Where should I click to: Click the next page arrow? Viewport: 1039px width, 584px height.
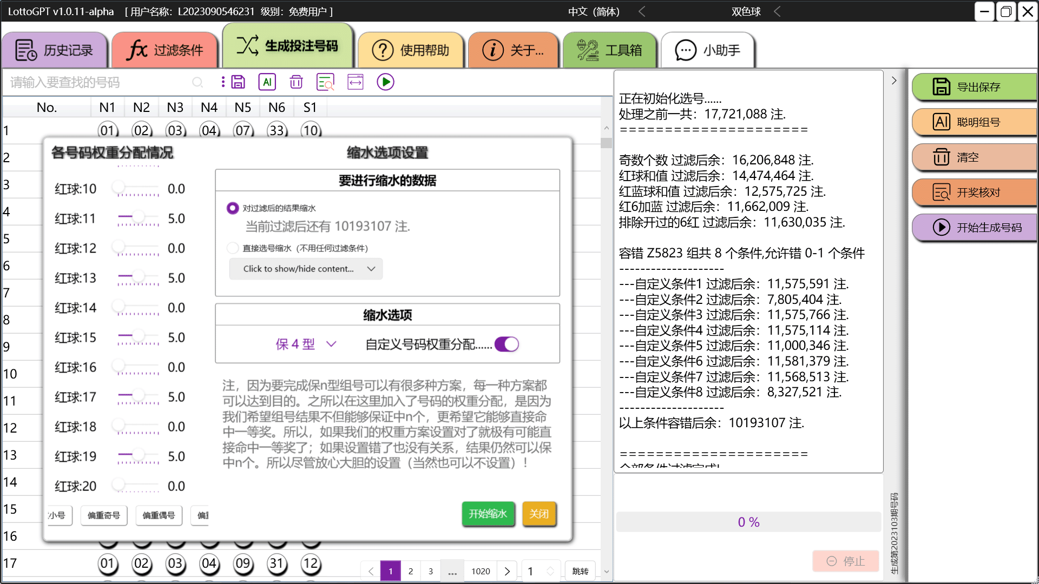507,571
